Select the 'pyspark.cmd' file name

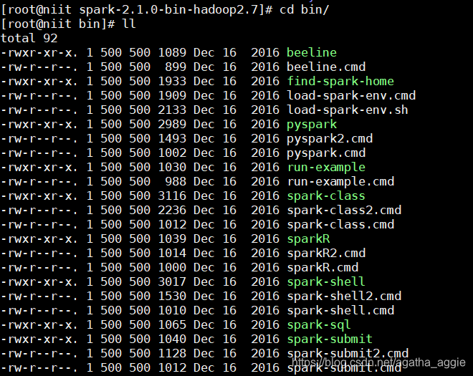[x=326, y=153]
